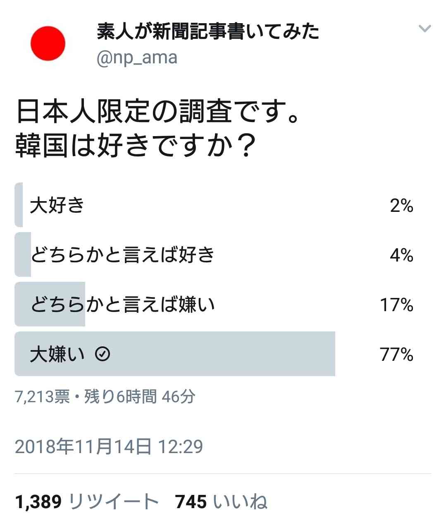Expand the tweet options chevron menu
This screenshot has height=528, width=446.
(x=425, y=29)
